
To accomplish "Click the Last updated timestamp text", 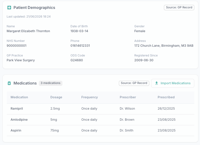I will click(28, 17).
